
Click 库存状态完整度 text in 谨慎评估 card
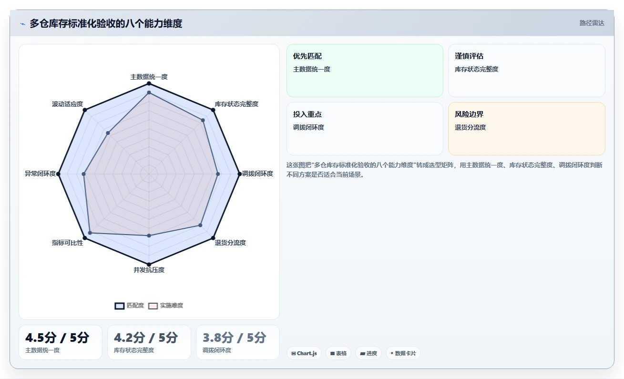[x=477, y=69]
